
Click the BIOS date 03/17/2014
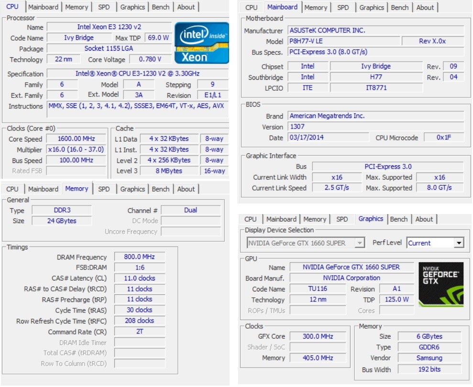(328, 138)
